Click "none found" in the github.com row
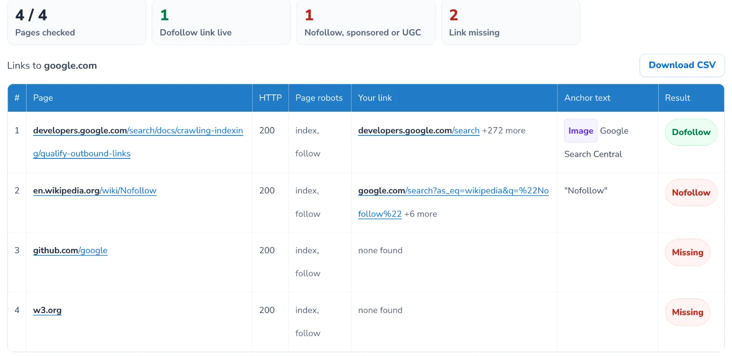Viewport: 732px width, 356px height. coord(380,250)
